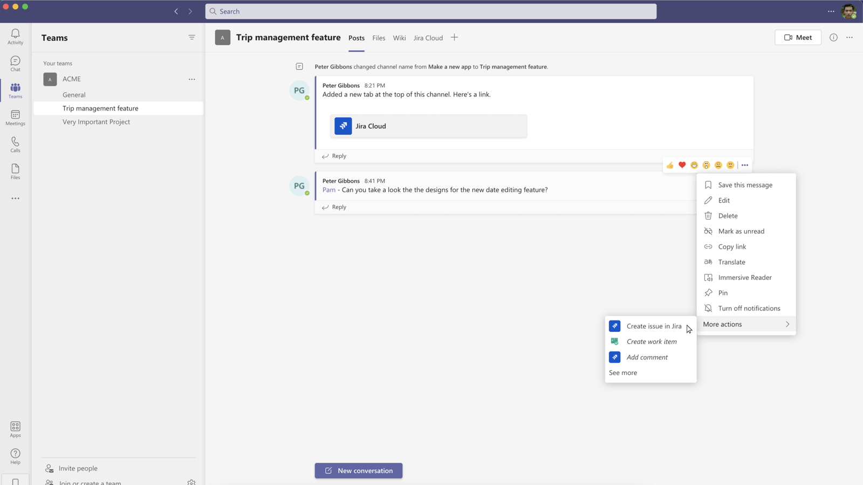Click See more in actions submenu

[x=622, y=372]
